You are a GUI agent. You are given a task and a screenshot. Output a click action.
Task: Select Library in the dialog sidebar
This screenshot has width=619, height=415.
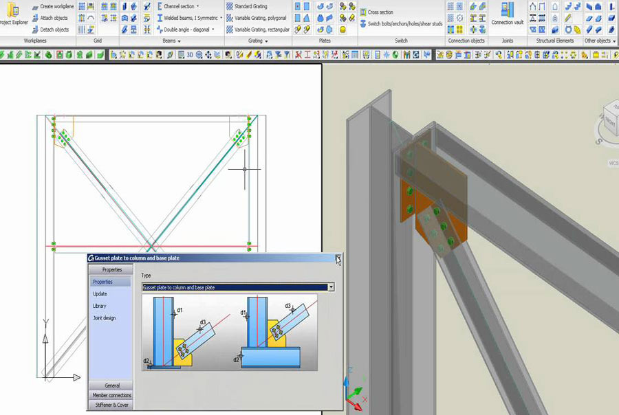100,306
